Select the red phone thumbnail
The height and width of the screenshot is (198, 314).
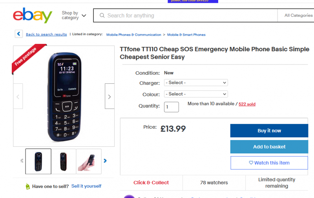click(x=64, y=161)
